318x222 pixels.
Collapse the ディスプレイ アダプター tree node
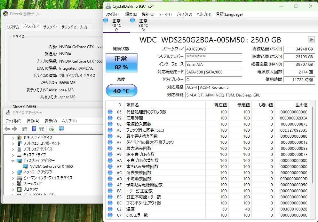pos(13,161)
